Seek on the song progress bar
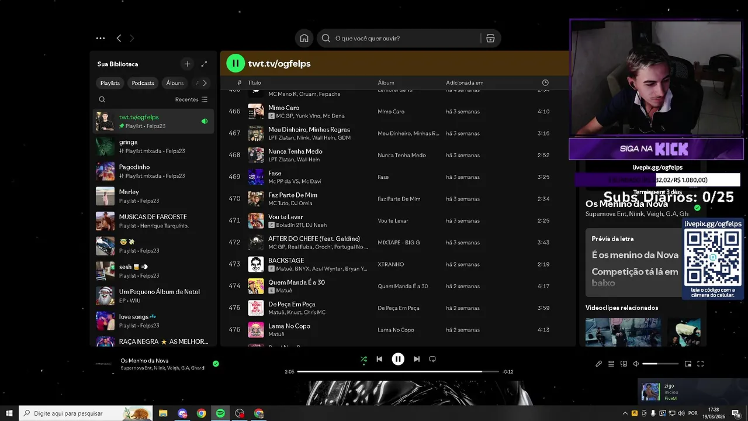The image size is (748, 421). (398, 371)
